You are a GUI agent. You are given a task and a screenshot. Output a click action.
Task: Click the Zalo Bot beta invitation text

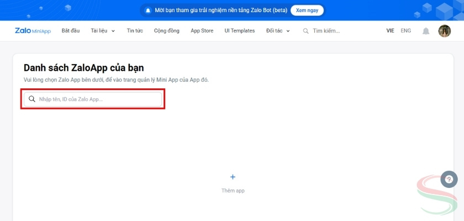tap(221, 10)
